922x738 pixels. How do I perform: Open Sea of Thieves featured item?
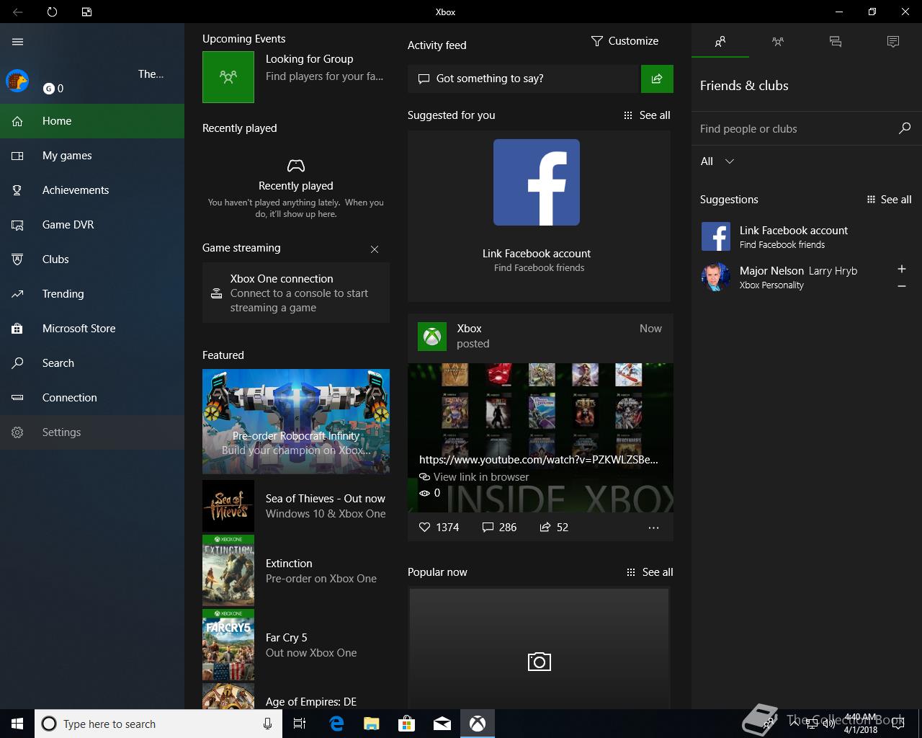(296, 506)
